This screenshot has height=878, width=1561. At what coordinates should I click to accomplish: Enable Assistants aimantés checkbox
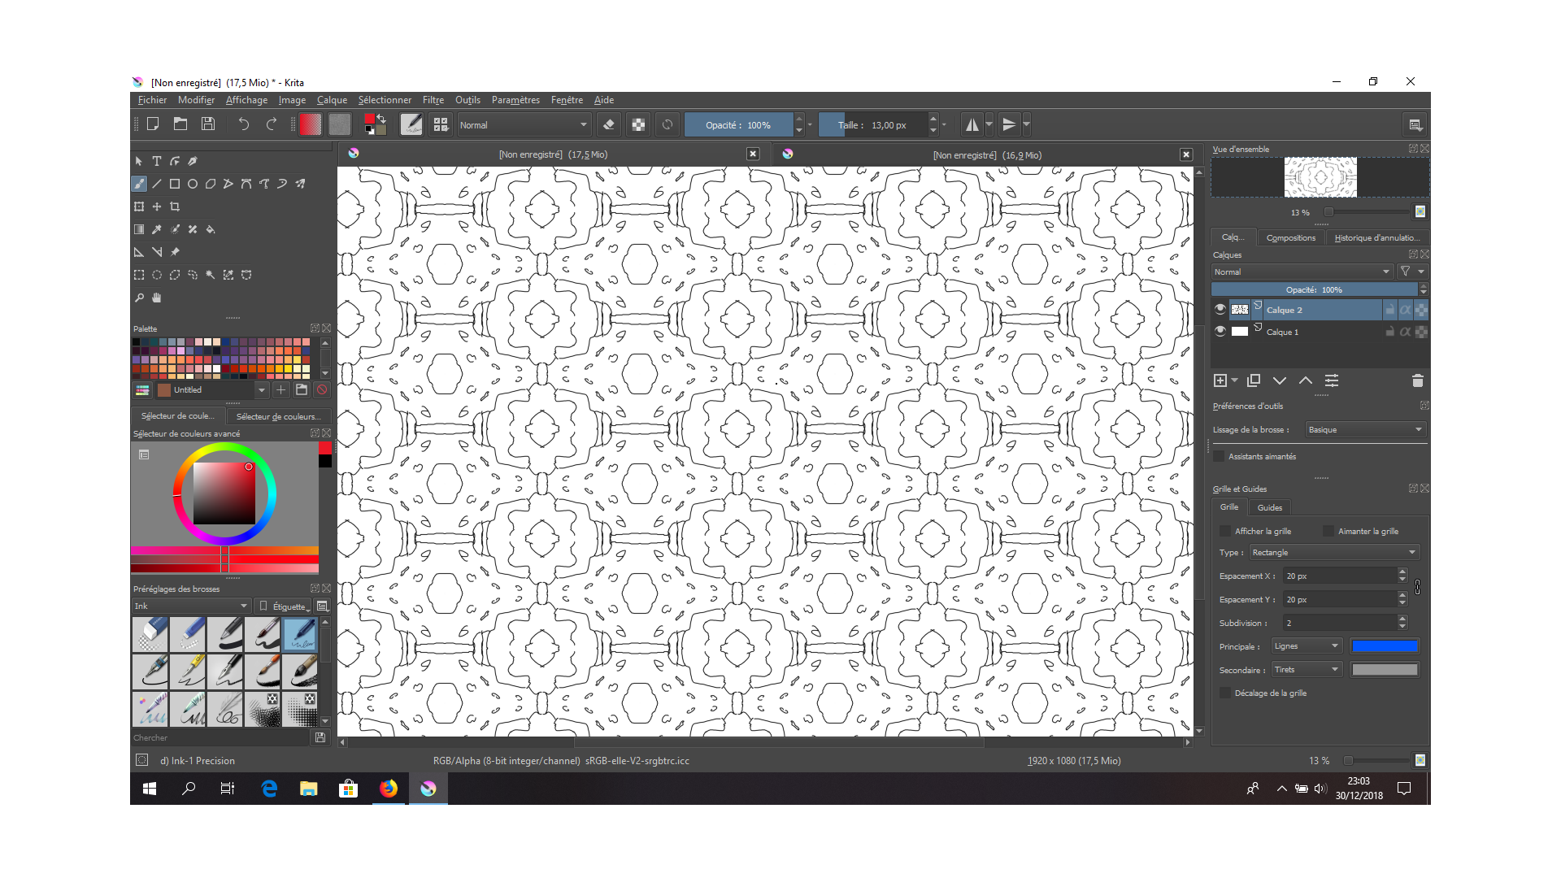[1219, 456]
